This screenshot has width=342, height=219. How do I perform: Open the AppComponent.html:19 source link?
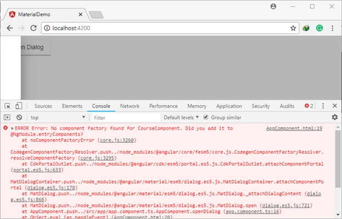click(x=294, y=128)
